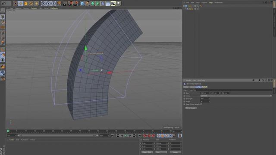276x155 pixels.
Task: Open the render settings icon
Action: click(x=75, y=3)
